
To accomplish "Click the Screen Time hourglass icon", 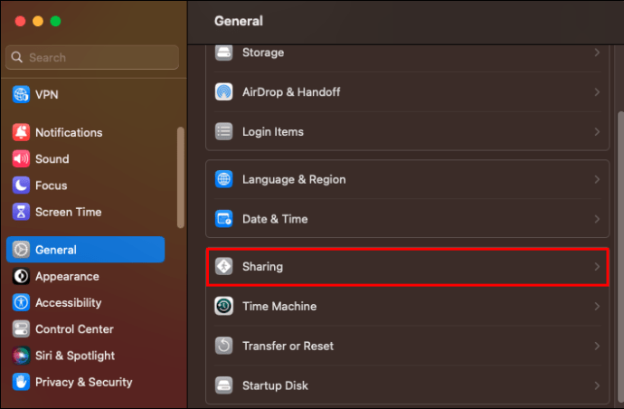I will click(21, 212).
